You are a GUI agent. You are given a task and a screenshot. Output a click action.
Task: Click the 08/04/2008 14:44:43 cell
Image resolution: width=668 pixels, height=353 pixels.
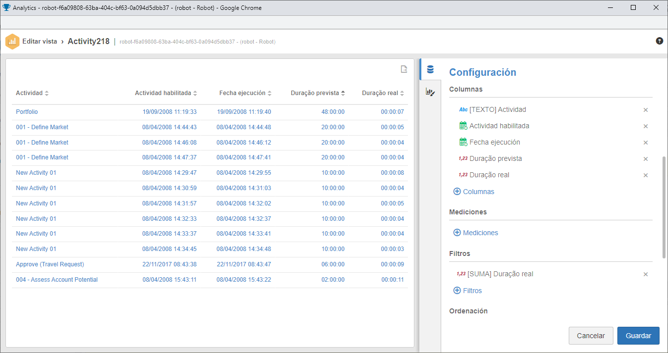pos(170,127)
